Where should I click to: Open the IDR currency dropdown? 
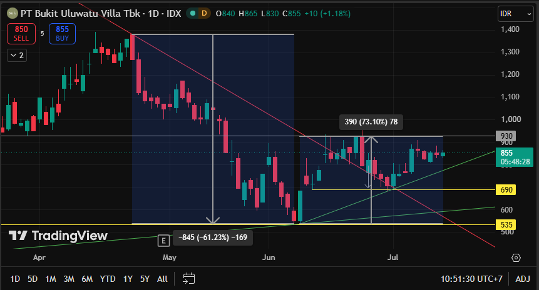[x=515, y=14]
